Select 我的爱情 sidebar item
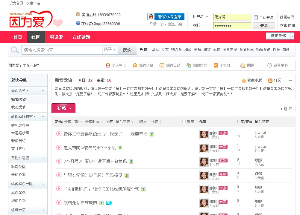This screenshot has height=215, width=300. [18, 107]
